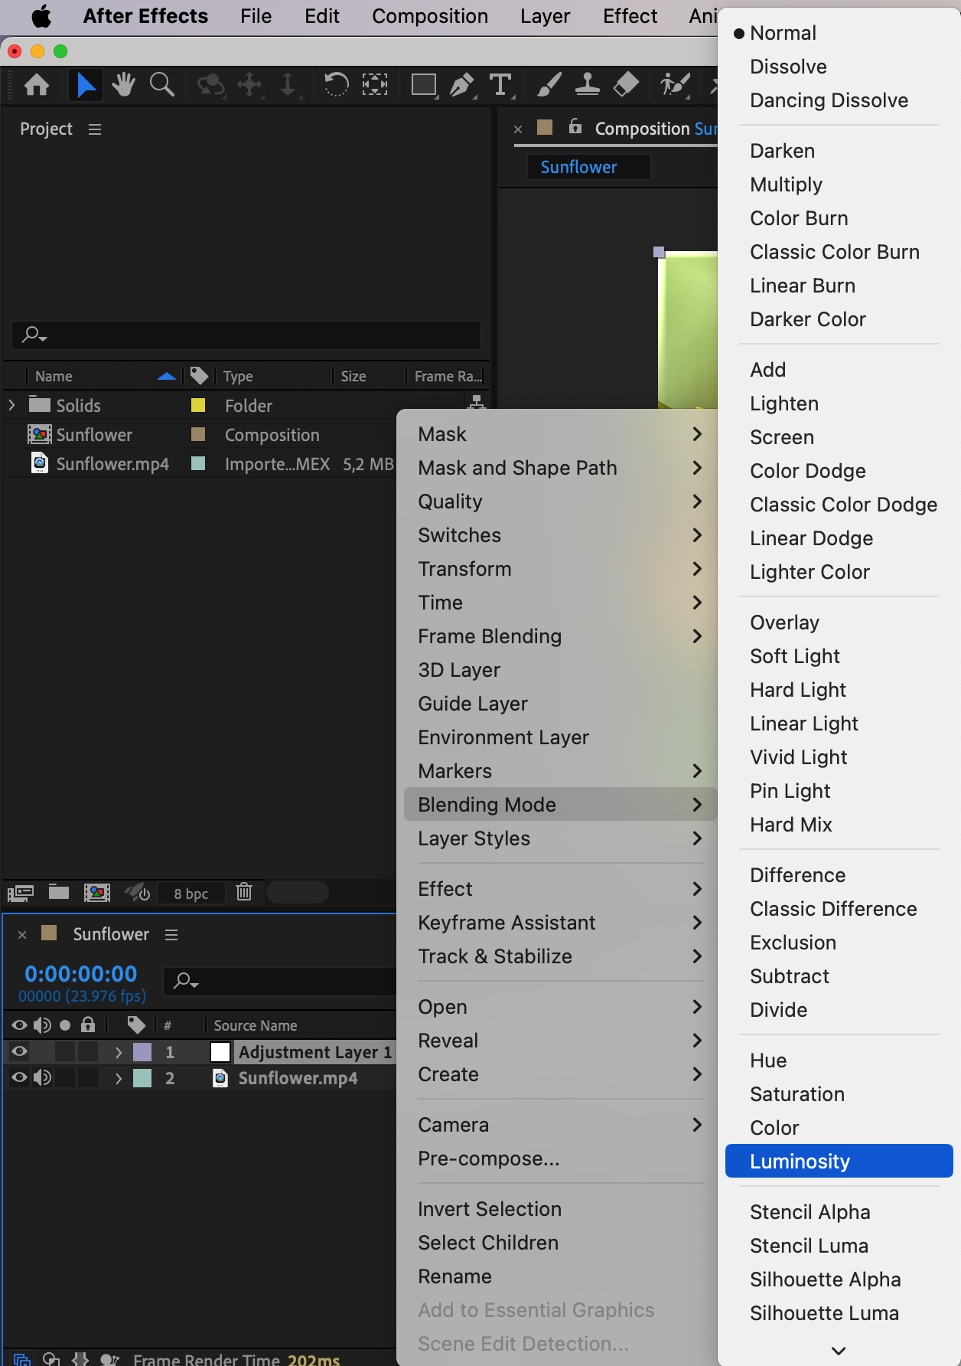
Task: Select the Pen tool
Action: coord(461,84)
